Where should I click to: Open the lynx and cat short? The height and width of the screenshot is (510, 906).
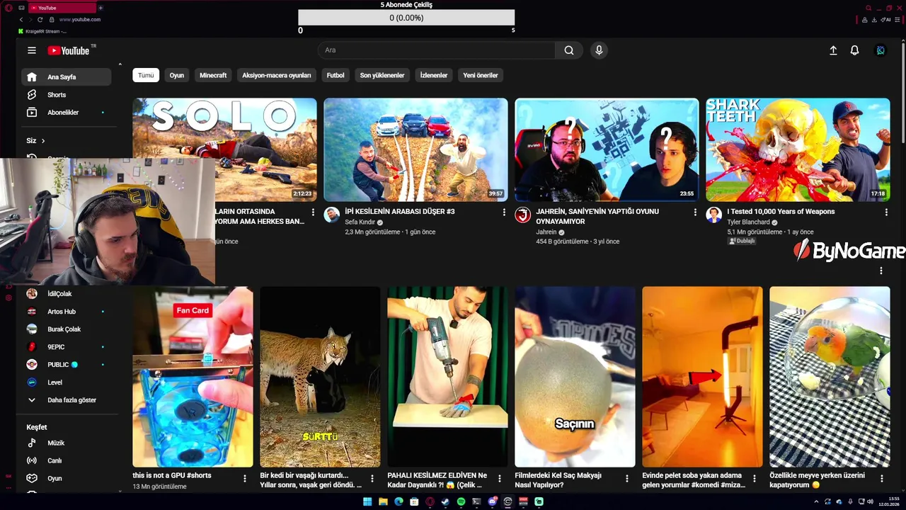[x=320, y=377]
